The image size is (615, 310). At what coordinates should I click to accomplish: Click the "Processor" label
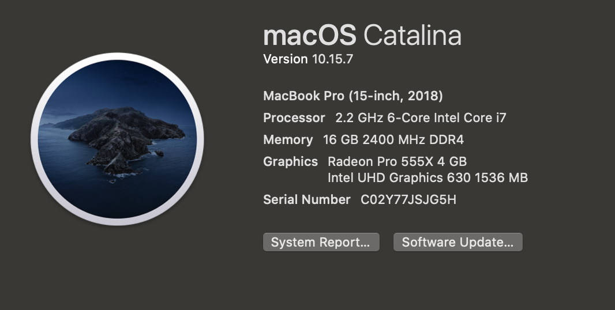pyautogui.click(x=294, y=118)
